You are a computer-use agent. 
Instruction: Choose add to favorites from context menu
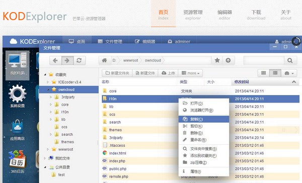pyautogui.click(x=204, y=156)
